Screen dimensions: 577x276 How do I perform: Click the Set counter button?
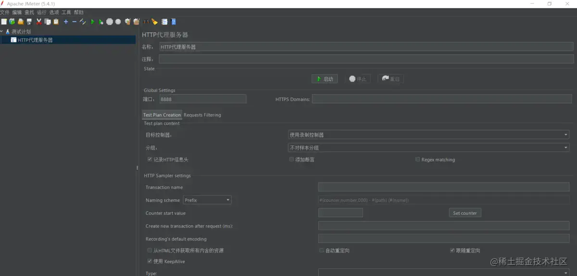click(x=465, y=213)
